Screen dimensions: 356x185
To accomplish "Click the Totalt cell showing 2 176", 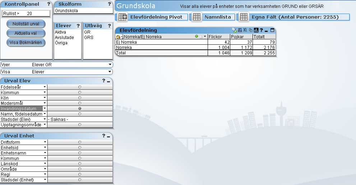I will point(264,48).
